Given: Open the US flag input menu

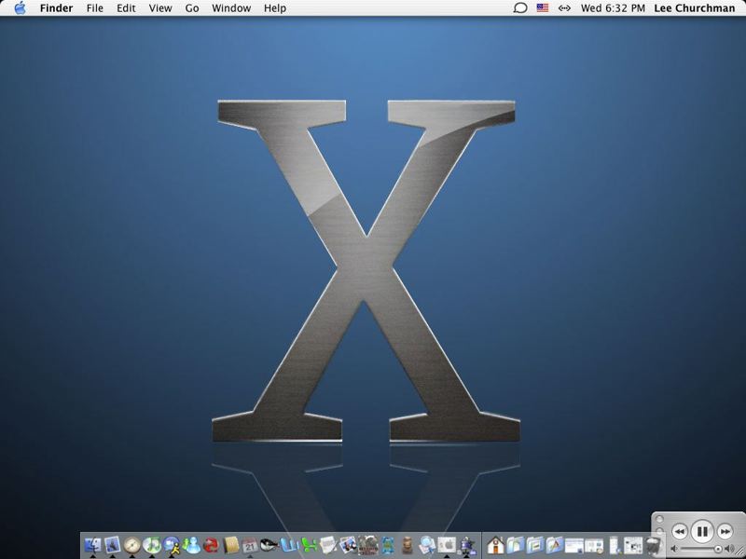Looking at the screenshot, I should (x=542, y=8).
